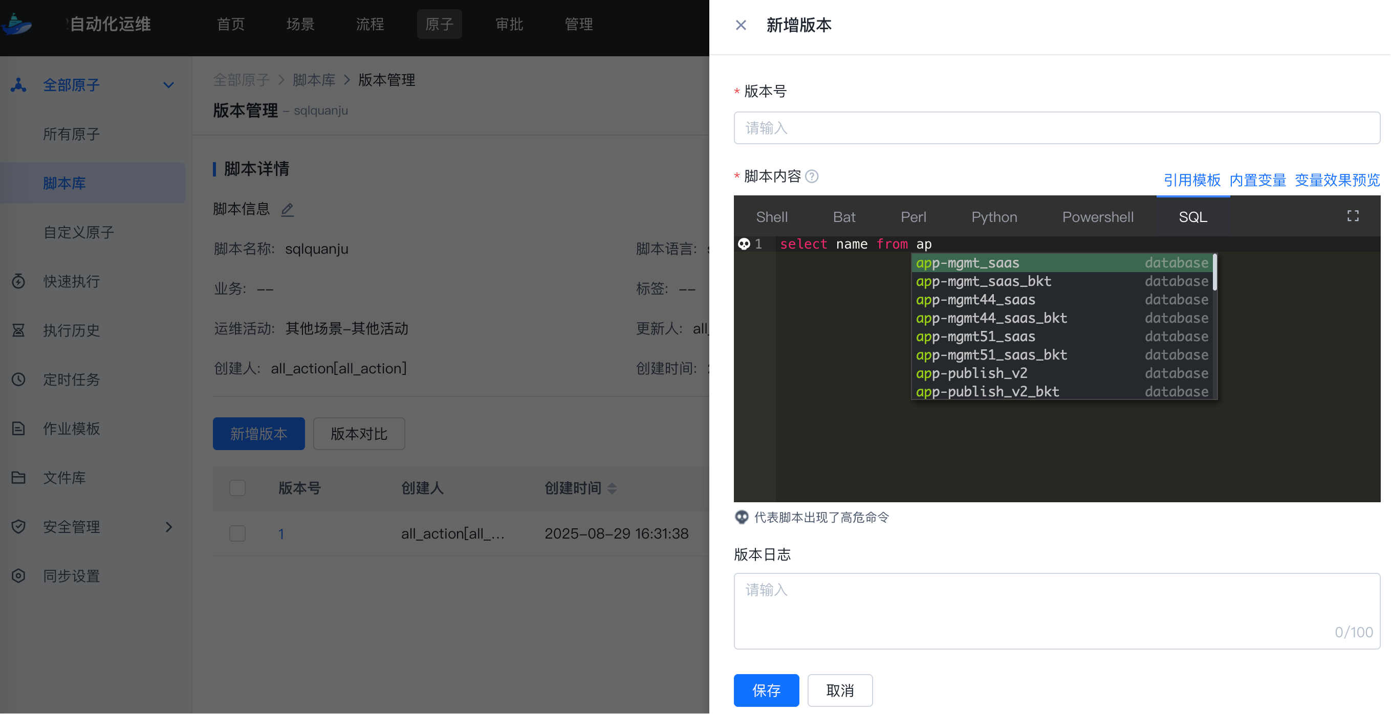
Task: Click the pencil edit icon next to 脚本信息
Action: point(287,209)
